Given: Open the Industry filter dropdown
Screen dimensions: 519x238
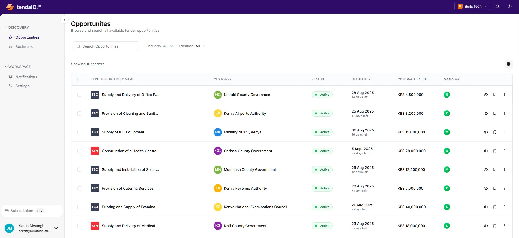Looking at the screenshot, I should [x=160, y=46].
